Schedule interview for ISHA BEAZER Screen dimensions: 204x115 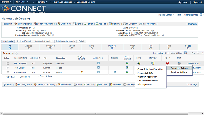[153, 63]
